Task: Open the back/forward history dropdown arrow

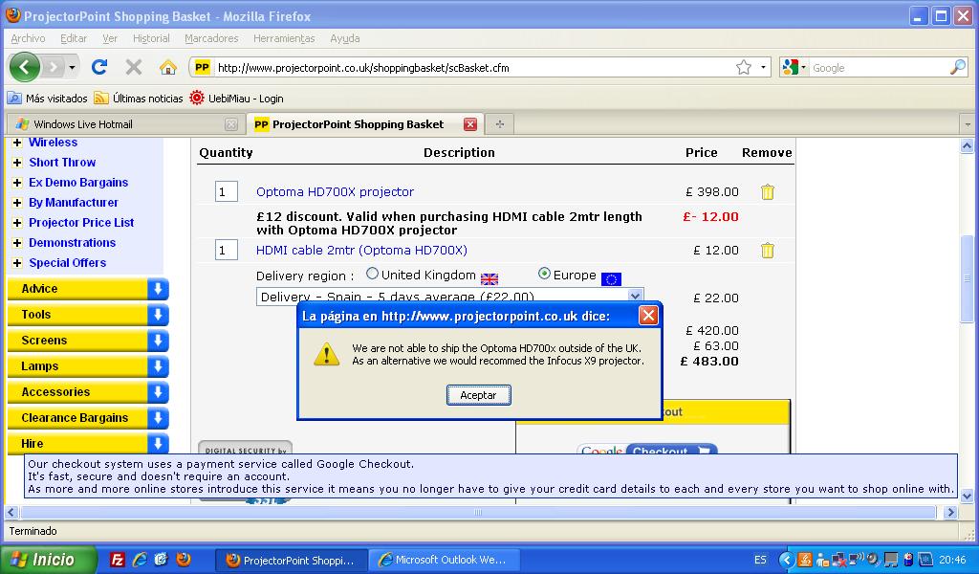Action: pos(73,67)
